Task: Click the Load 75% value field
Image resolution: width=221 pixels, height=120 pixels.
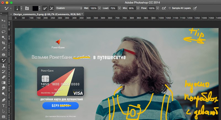Action: 113,8
